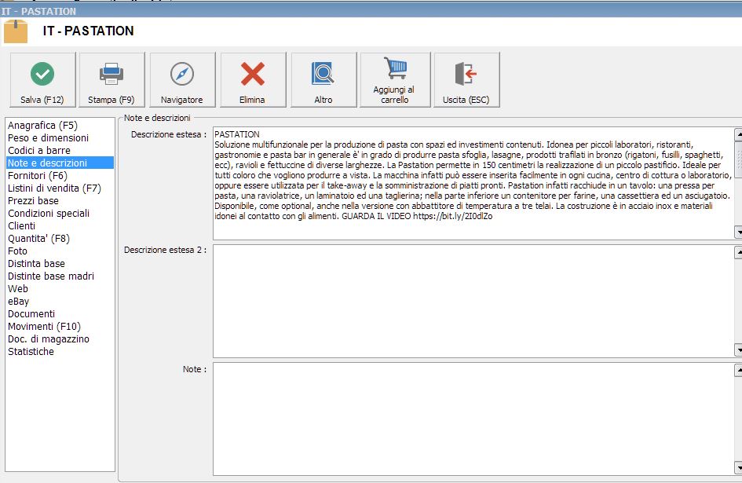Go to Codici a barre section
The image size is (742, 483).
(39, 151)
